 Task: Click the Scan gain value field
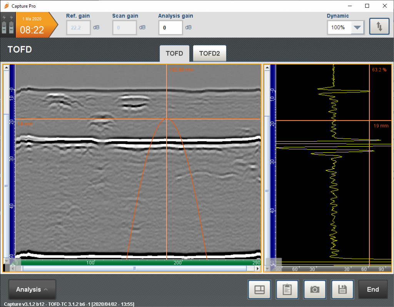point(124,28)
